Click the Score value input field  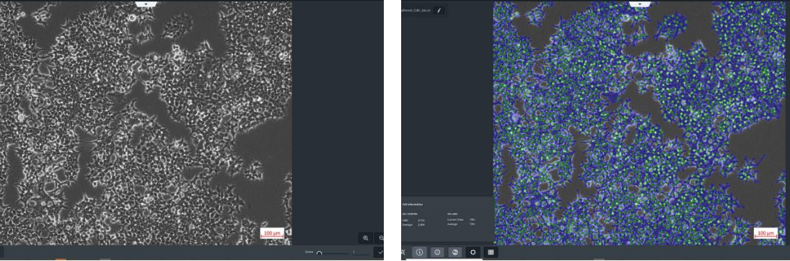click(361, 252)
